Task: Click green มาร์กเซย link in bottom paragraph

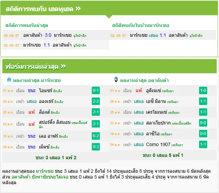Action: [x=45, y=171]
